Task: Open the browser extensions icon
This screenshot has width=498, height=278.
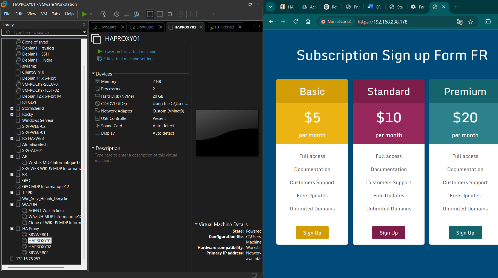Action: 488,22
